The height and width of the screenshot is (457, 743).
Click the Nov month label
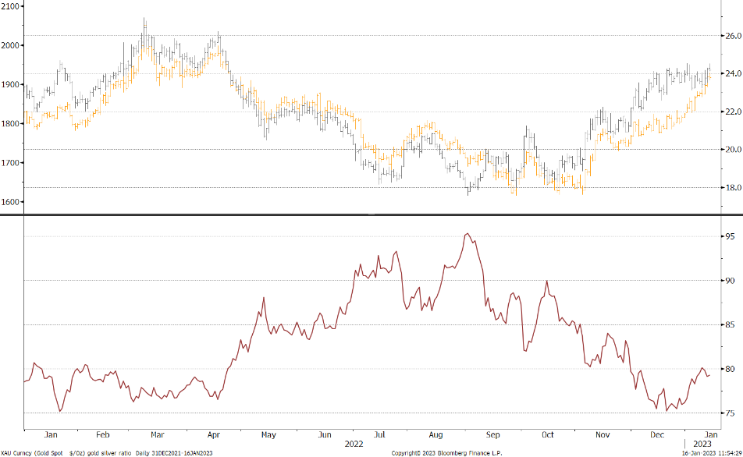pyautogui.click(x=603, y=434)
